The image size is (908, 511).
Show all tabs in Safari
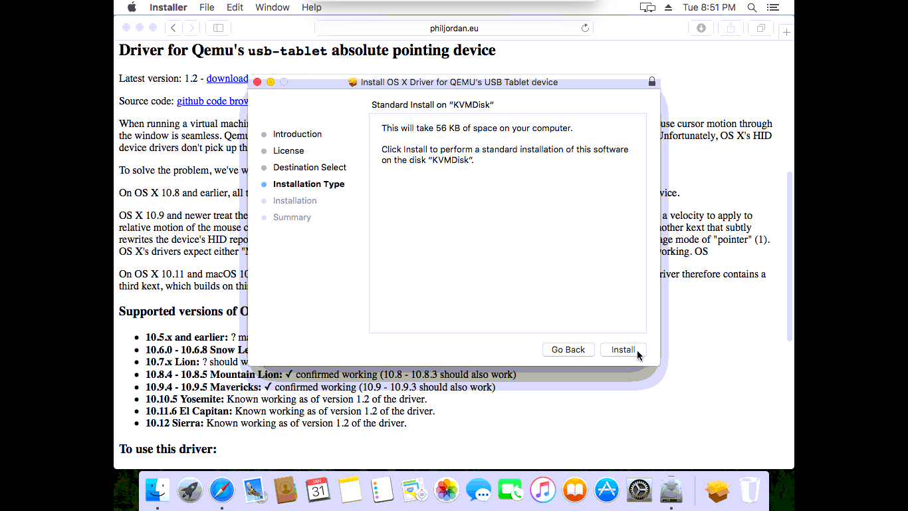[x=760, y=28]
